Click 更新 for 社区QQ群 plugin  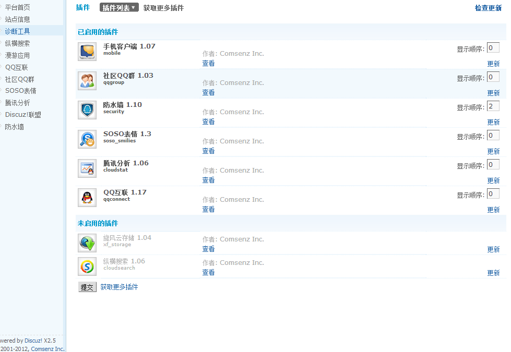coord(493,93)
